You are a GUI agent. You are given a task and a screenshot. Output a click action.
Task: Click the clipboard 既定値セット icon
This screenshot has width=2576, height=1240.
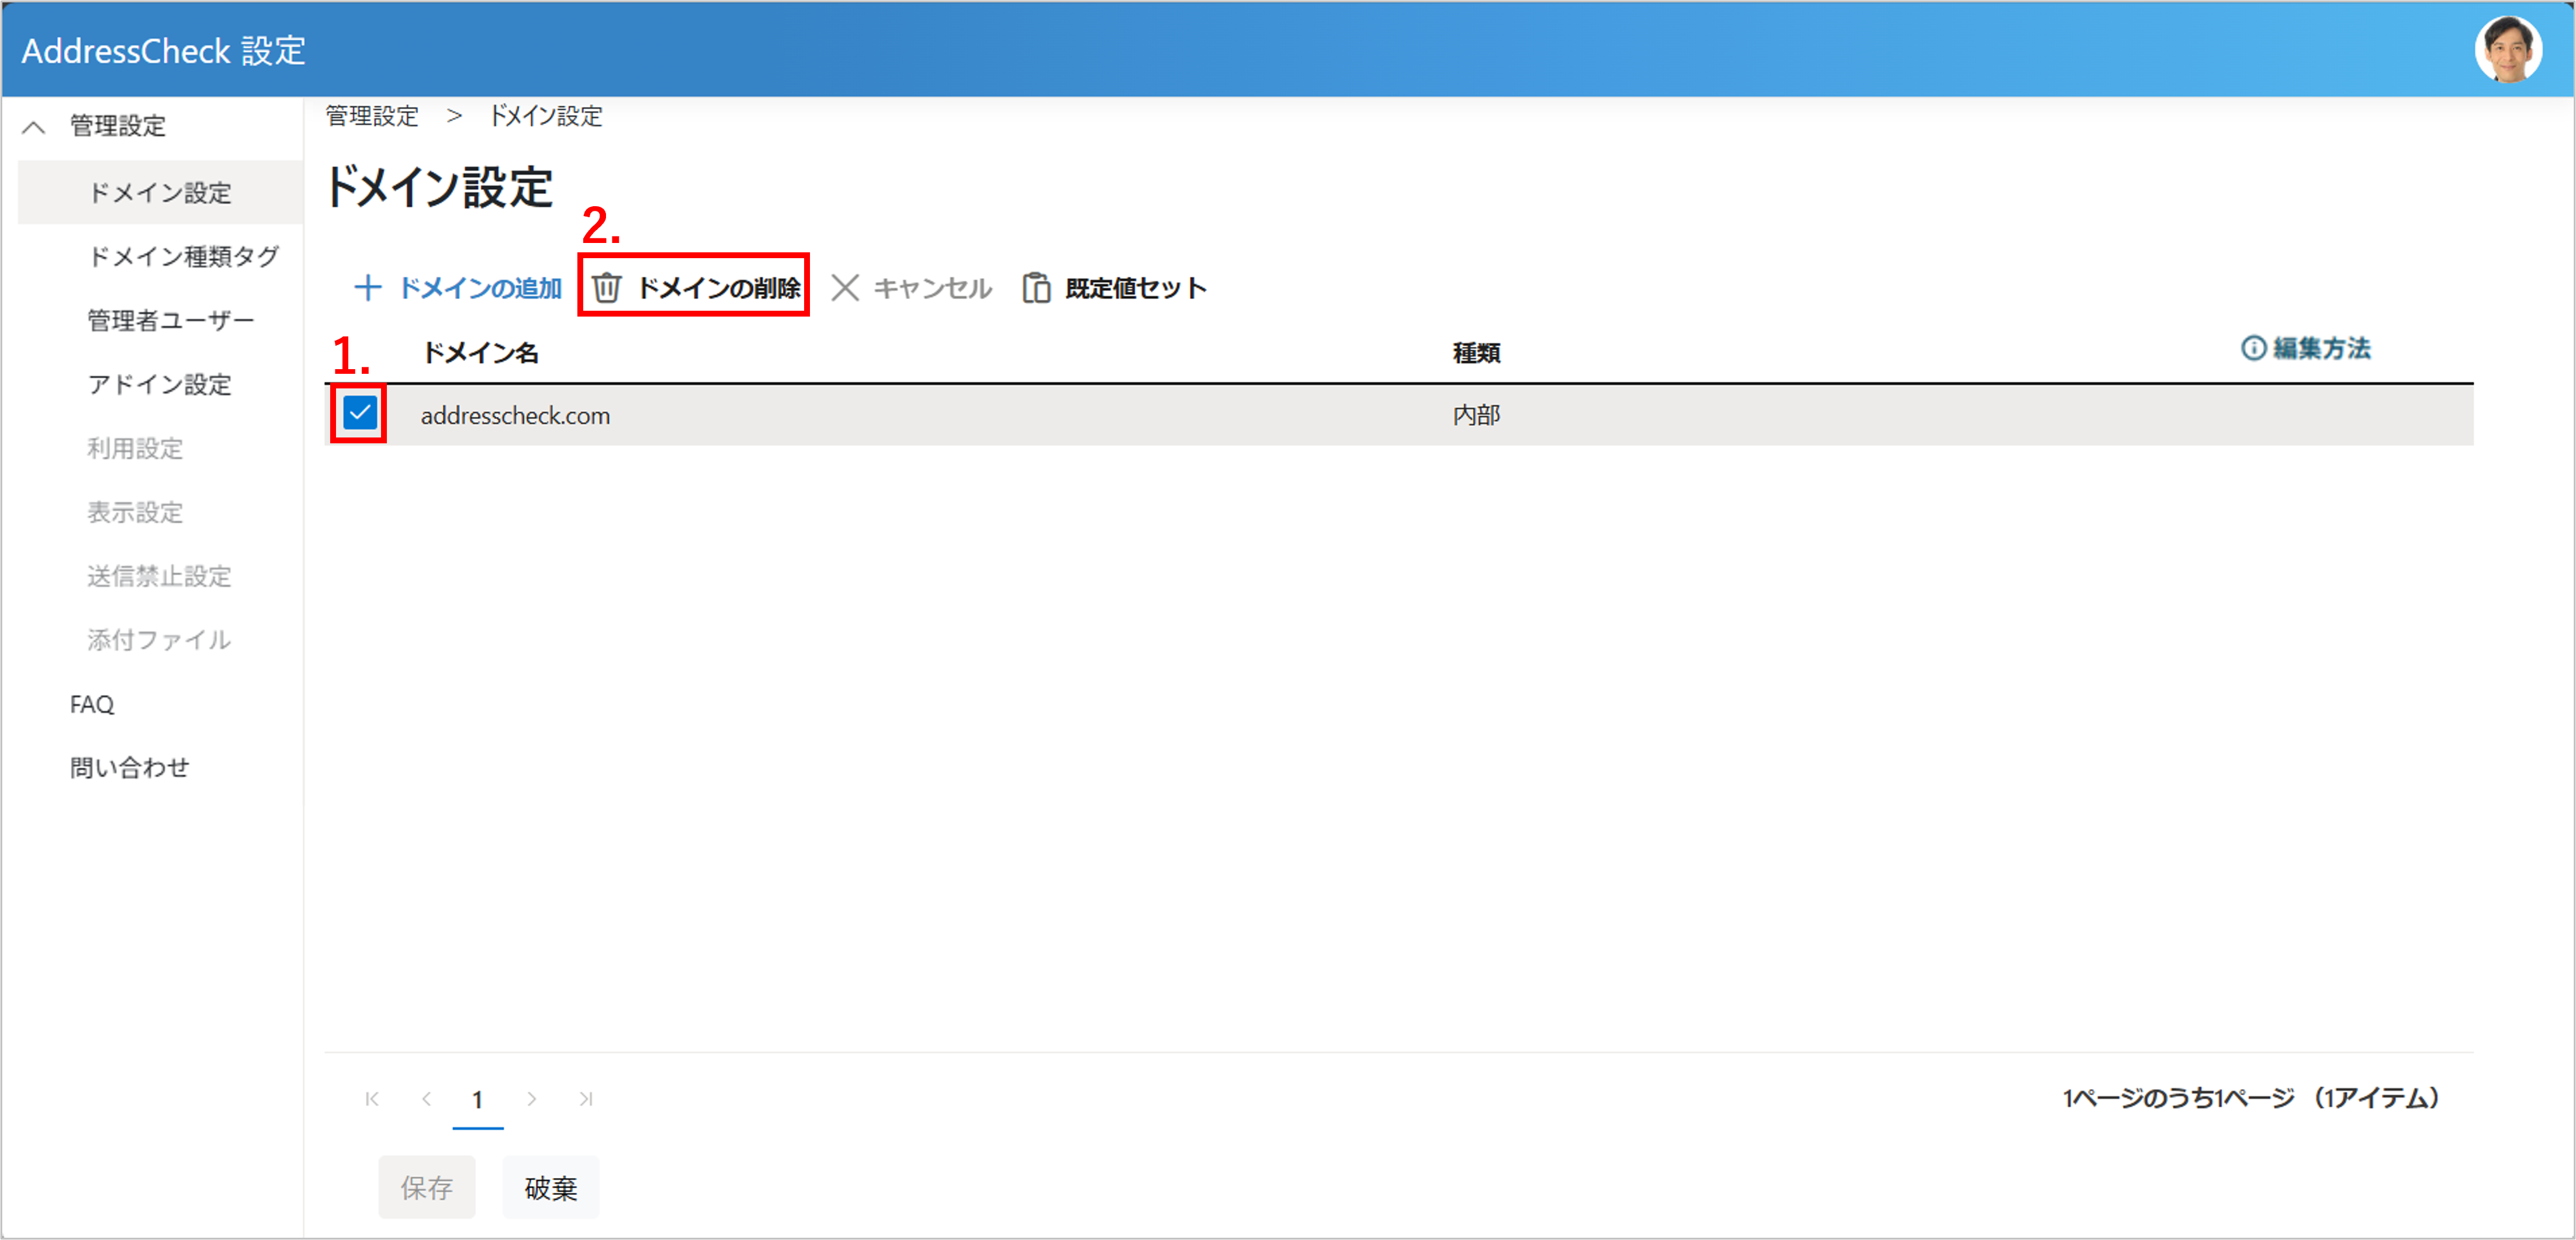[x=1036, y=289]
